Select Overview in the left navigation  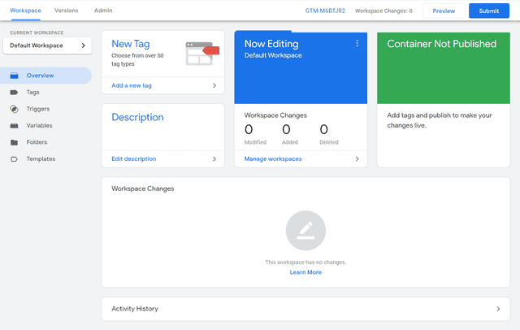pos(45,76)
